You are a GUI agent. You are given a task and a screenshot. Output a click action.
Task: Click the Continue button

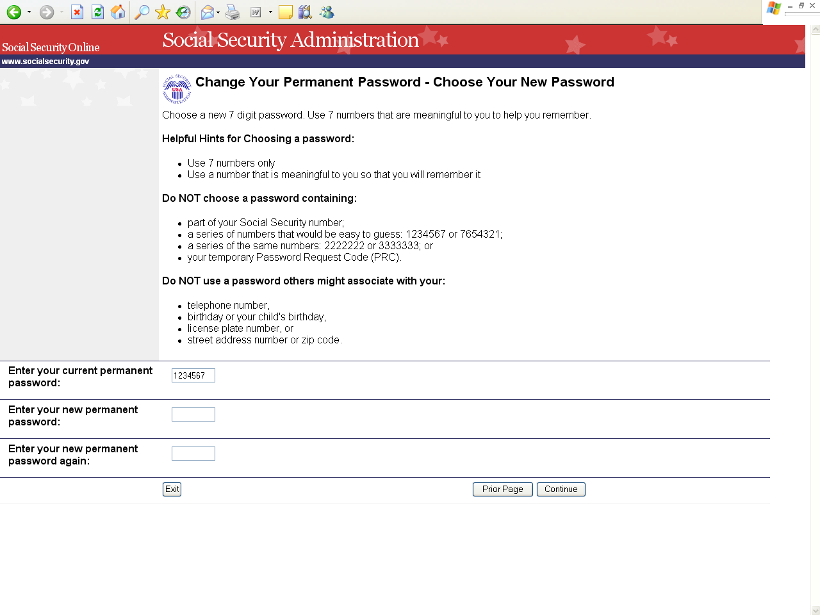pyautogui.click(x=561, y=489)
